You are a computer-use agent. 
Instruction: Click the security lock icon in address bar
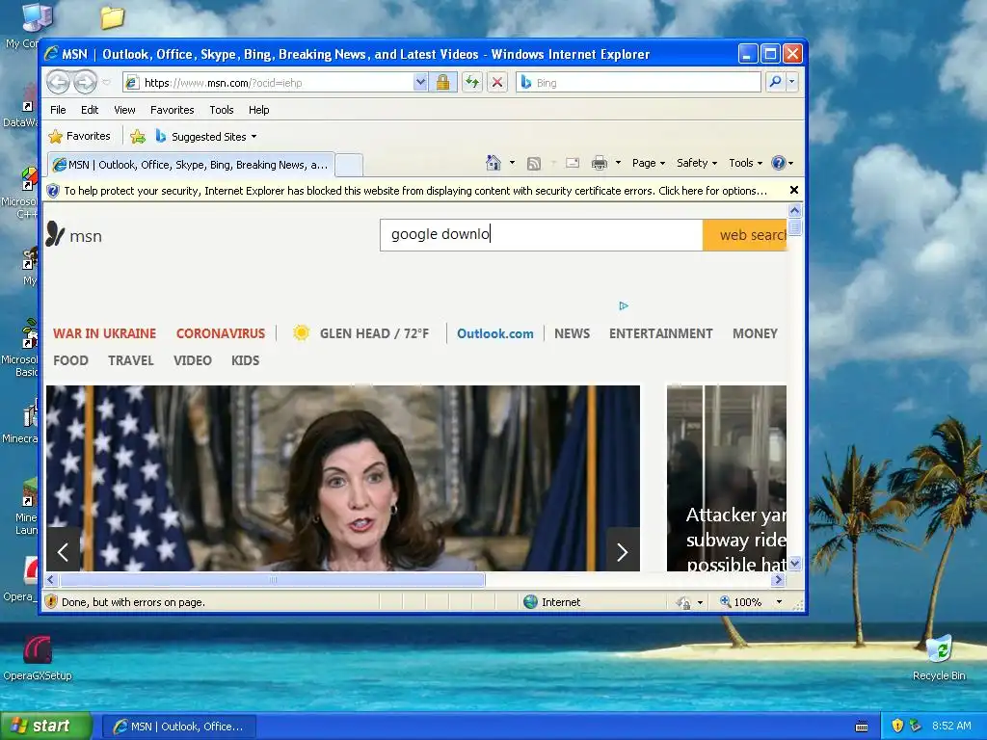click(x=442, y=83)
